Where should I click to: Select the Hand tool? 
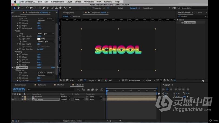pos(18,8)
